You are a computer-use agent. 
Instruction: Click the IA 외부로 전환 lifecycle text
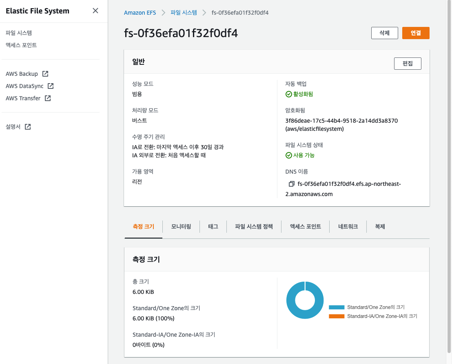pyautogui.click(x=169, y=156)
